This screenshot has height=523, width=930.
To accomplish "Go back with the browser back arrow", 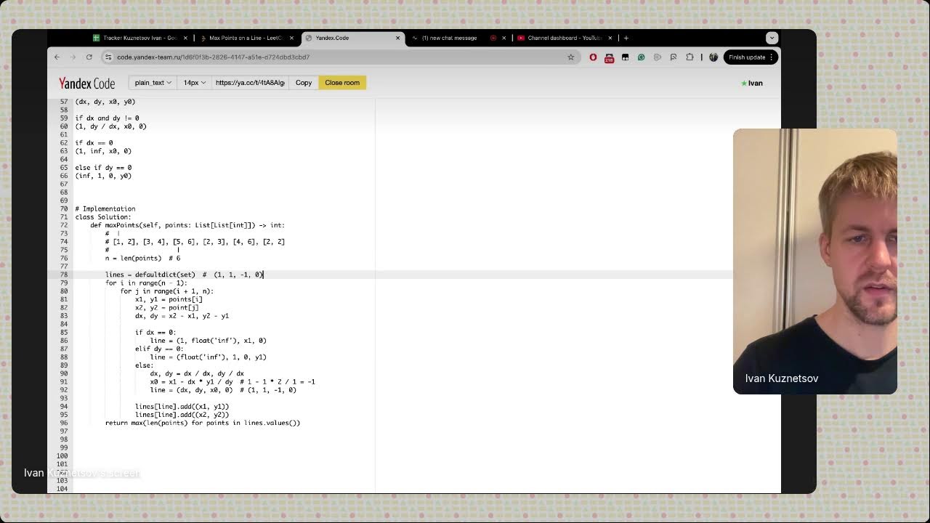I will coord(57,57).
